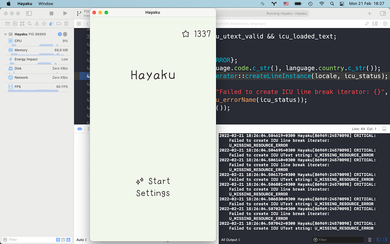Image resolution: width=390 pixels, height=244 pixels.
Task: Click Running Hayaku activity status
Action: coord(287,13)
